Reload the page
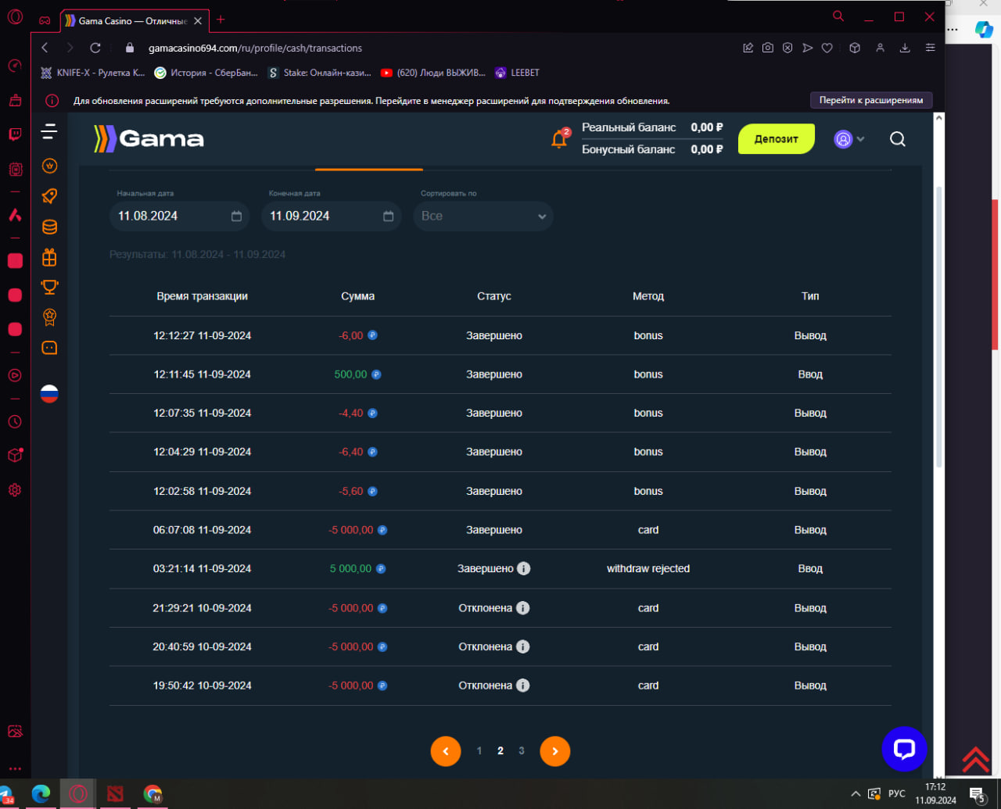Image resolution: width=1001 pixels, height=809 pixels. pyautogui.click(x=95, y=48)
